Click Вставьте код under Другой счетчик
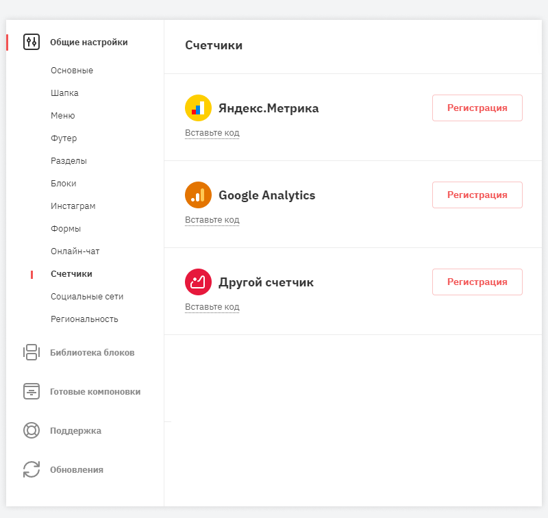Viewport: 548px width, 518px height. pos(212,307)
